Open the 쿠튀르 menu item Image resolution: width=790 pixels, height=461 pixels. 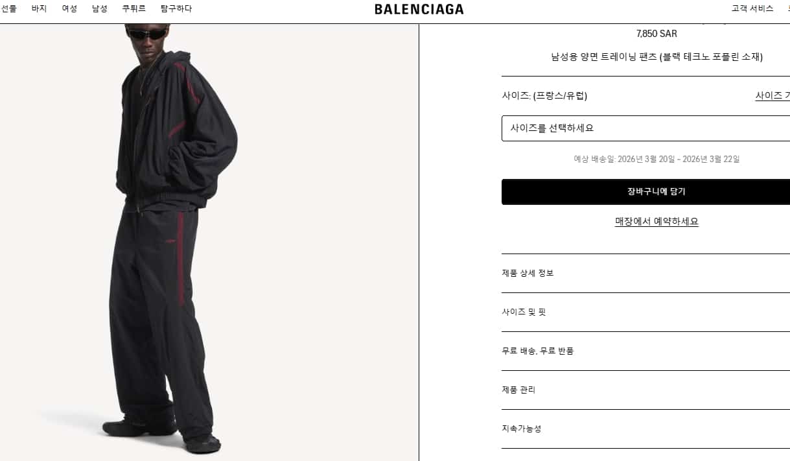click(x=134, y=8)
